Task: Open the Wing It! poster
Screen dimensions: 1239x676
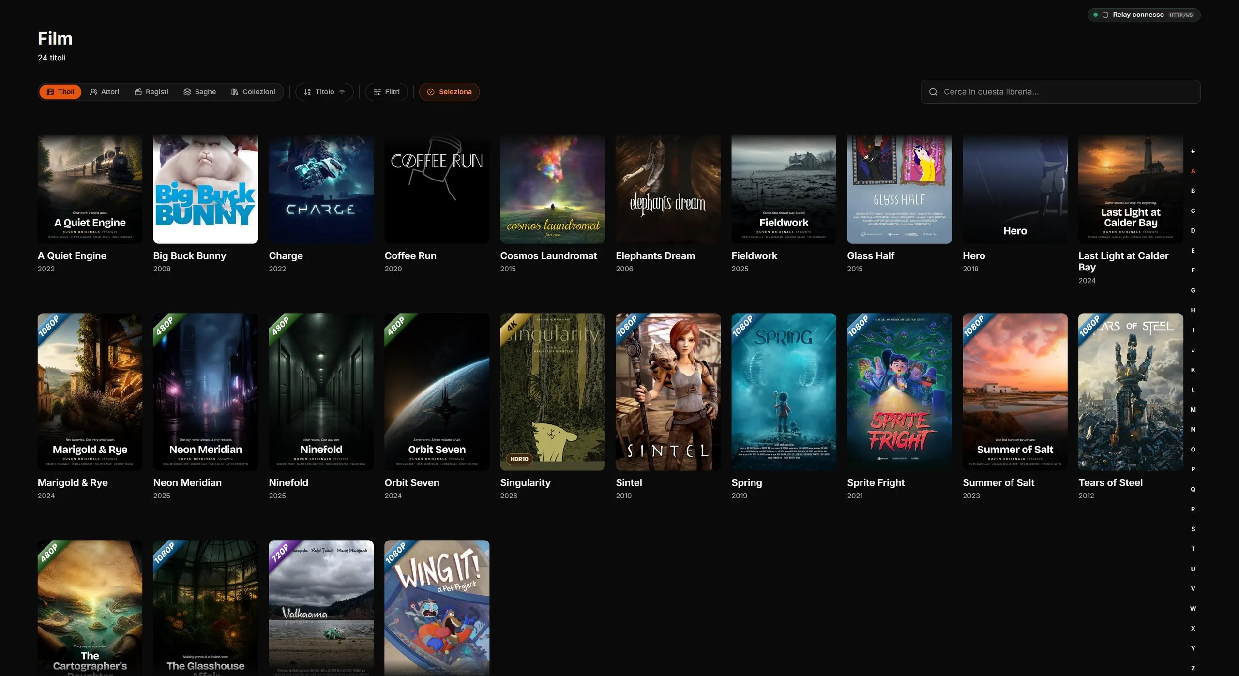Action: pyautogui.click(x=437, y=608)
